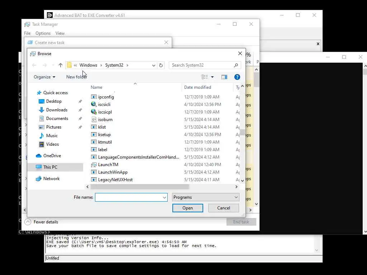This screenshot has height=275, width=367.
Task: Open Pictures folder in sidebar
Action: (x=54, y=127)
